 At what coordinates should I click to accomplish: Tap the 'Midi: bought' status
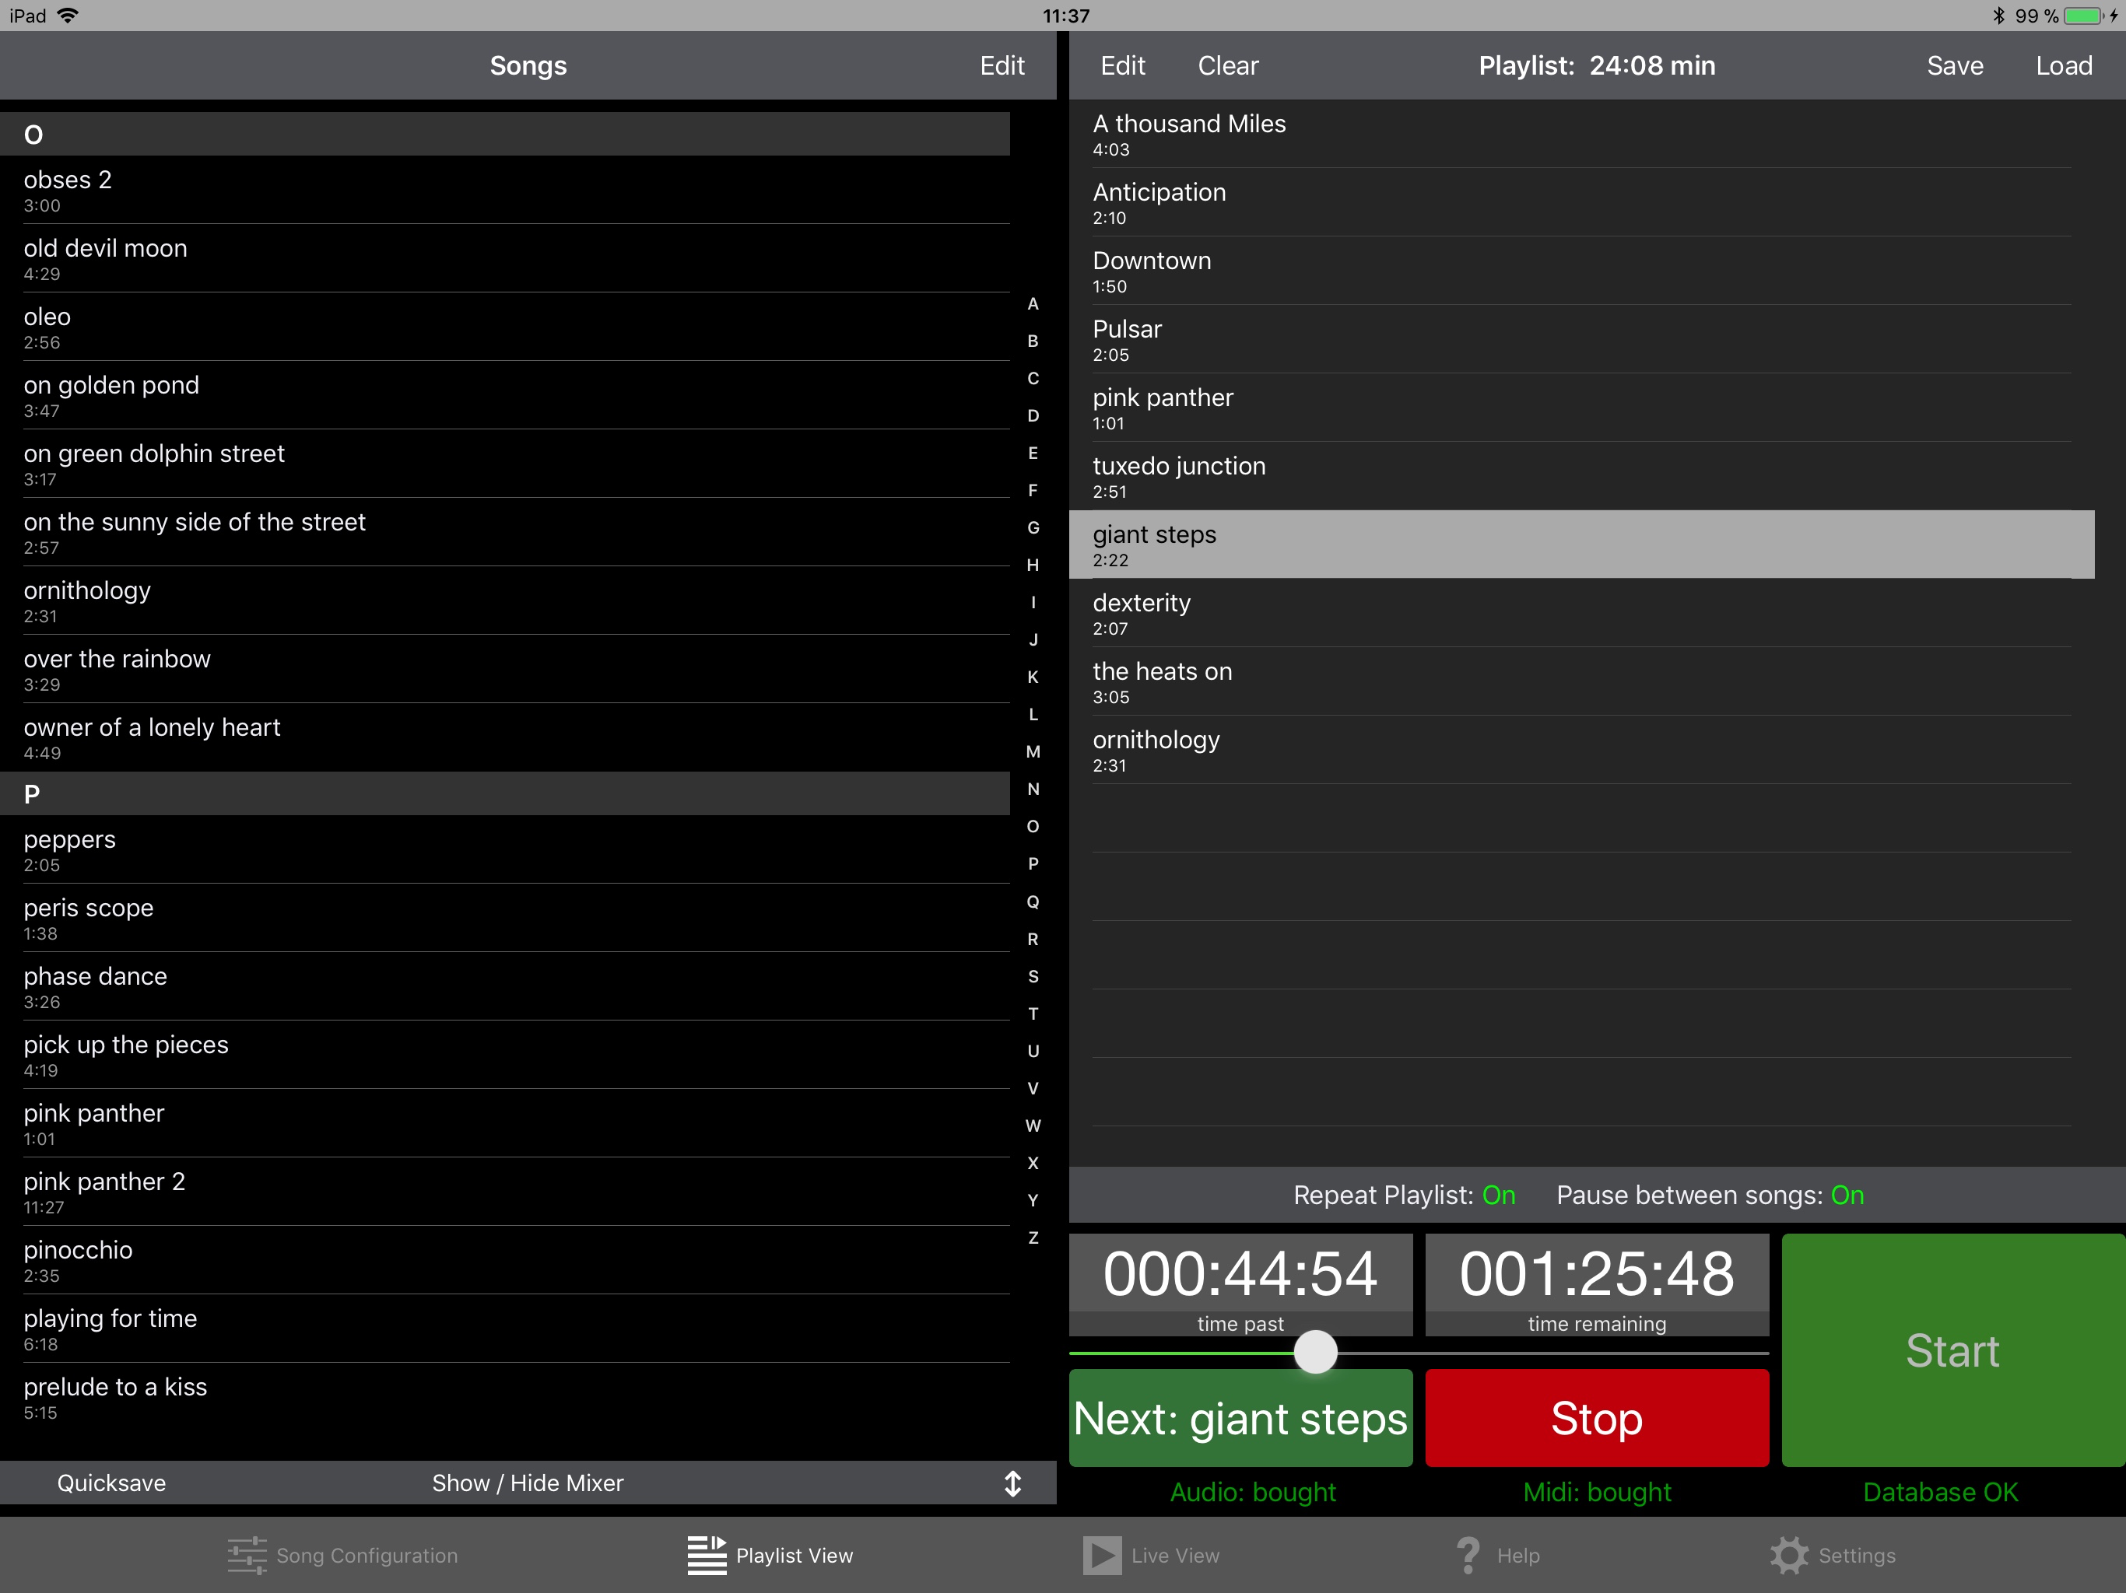click(1596, 1492)
